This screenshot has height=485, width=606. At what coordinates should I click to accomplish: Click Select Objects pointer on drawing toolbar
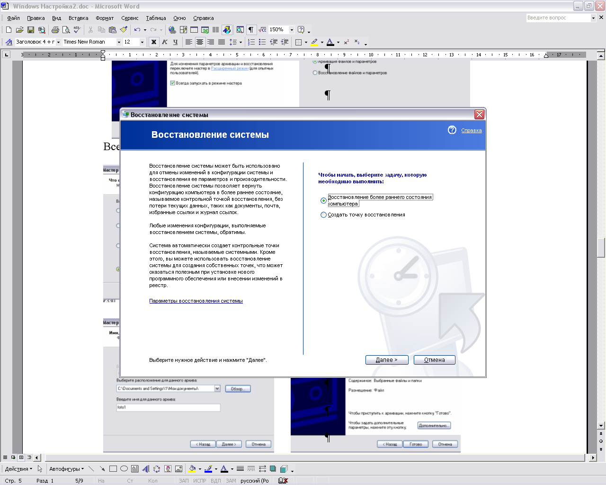coord(40,469)
